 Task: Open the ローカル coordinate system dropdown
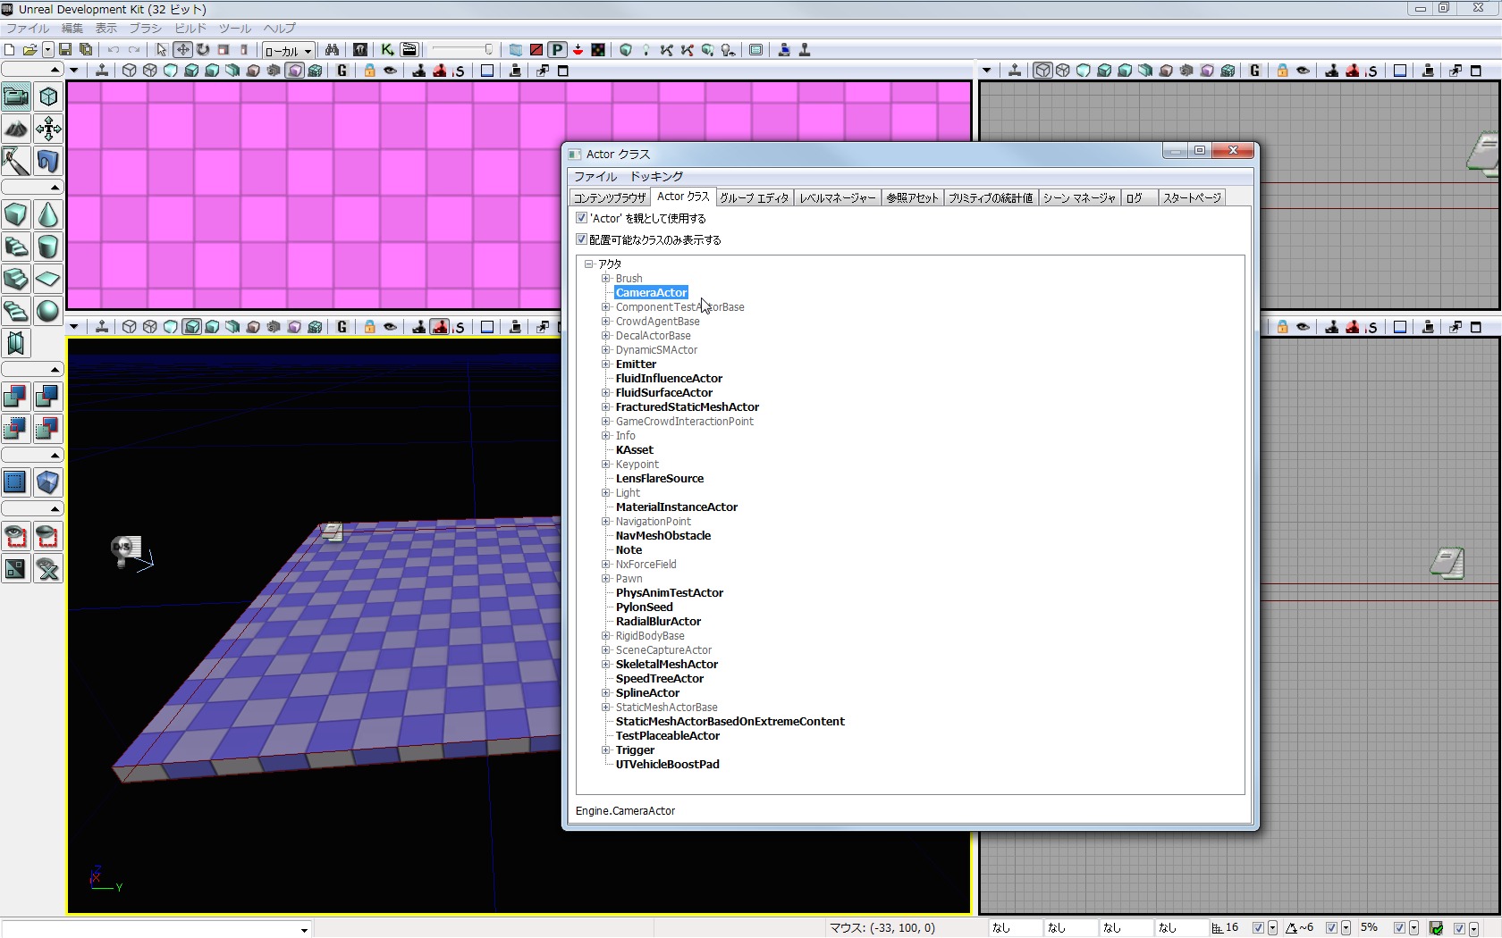pos(288,51)
